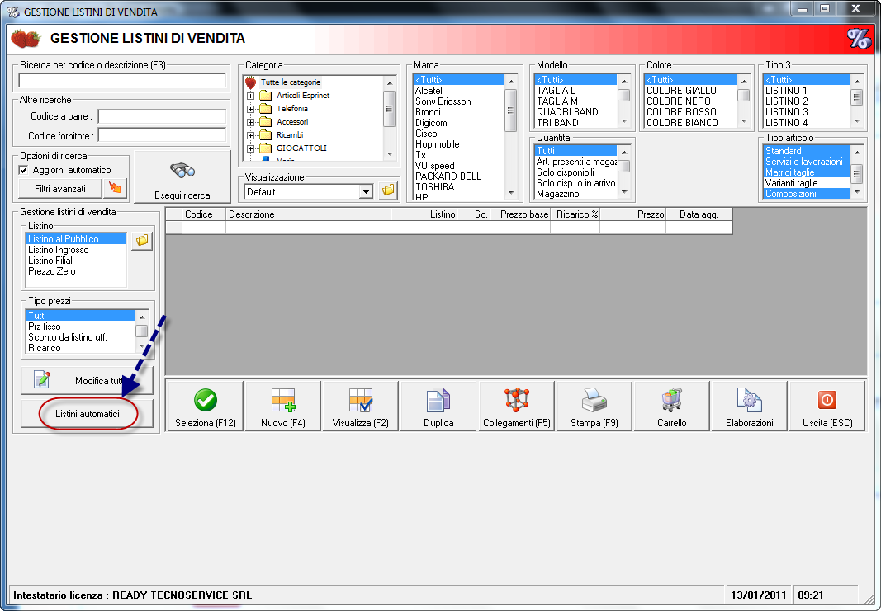Click the Listini automatici button
The width and height of the screenshot is (881, 611).
pyautogui.click(x=87, y=414)
